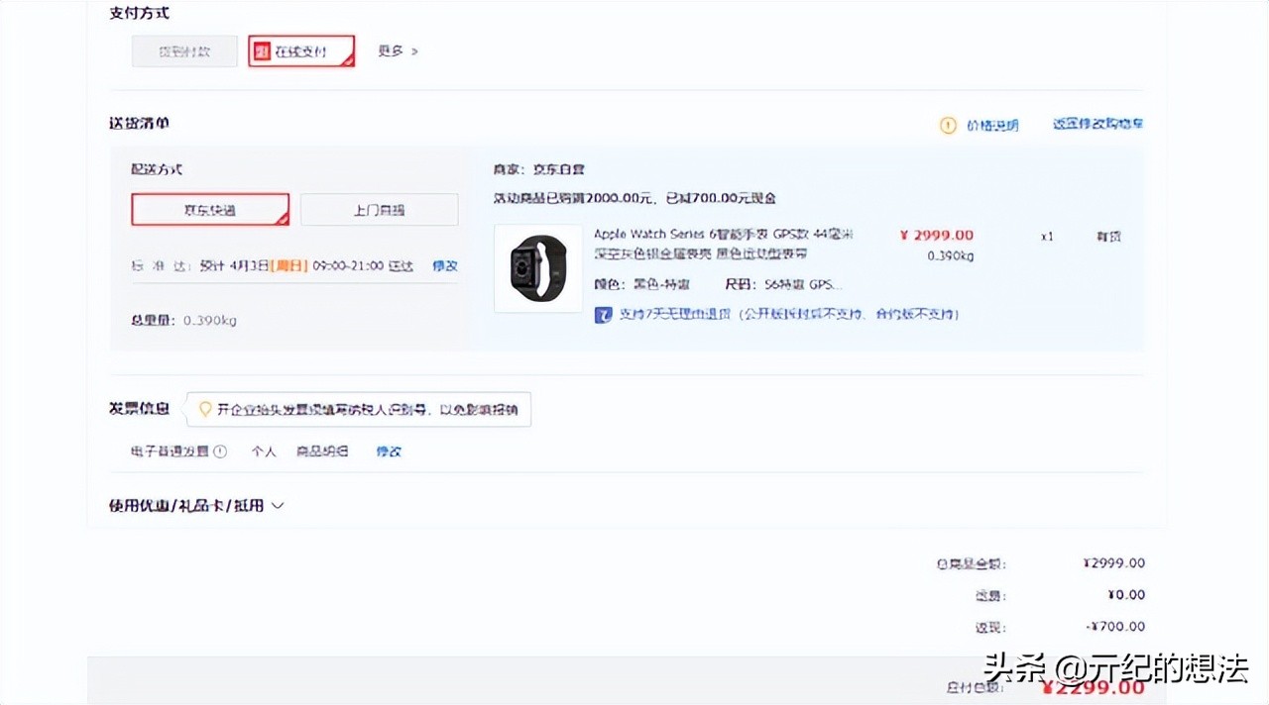Choose 京东快递 delivery method
This screenshot has height=705, width=1269.
tap(210, 210)
